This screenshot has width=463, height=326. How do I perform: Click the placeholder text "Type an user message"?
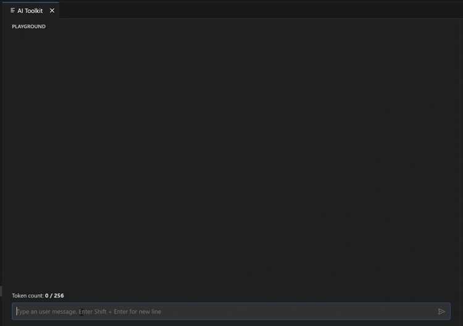[46, 312]
